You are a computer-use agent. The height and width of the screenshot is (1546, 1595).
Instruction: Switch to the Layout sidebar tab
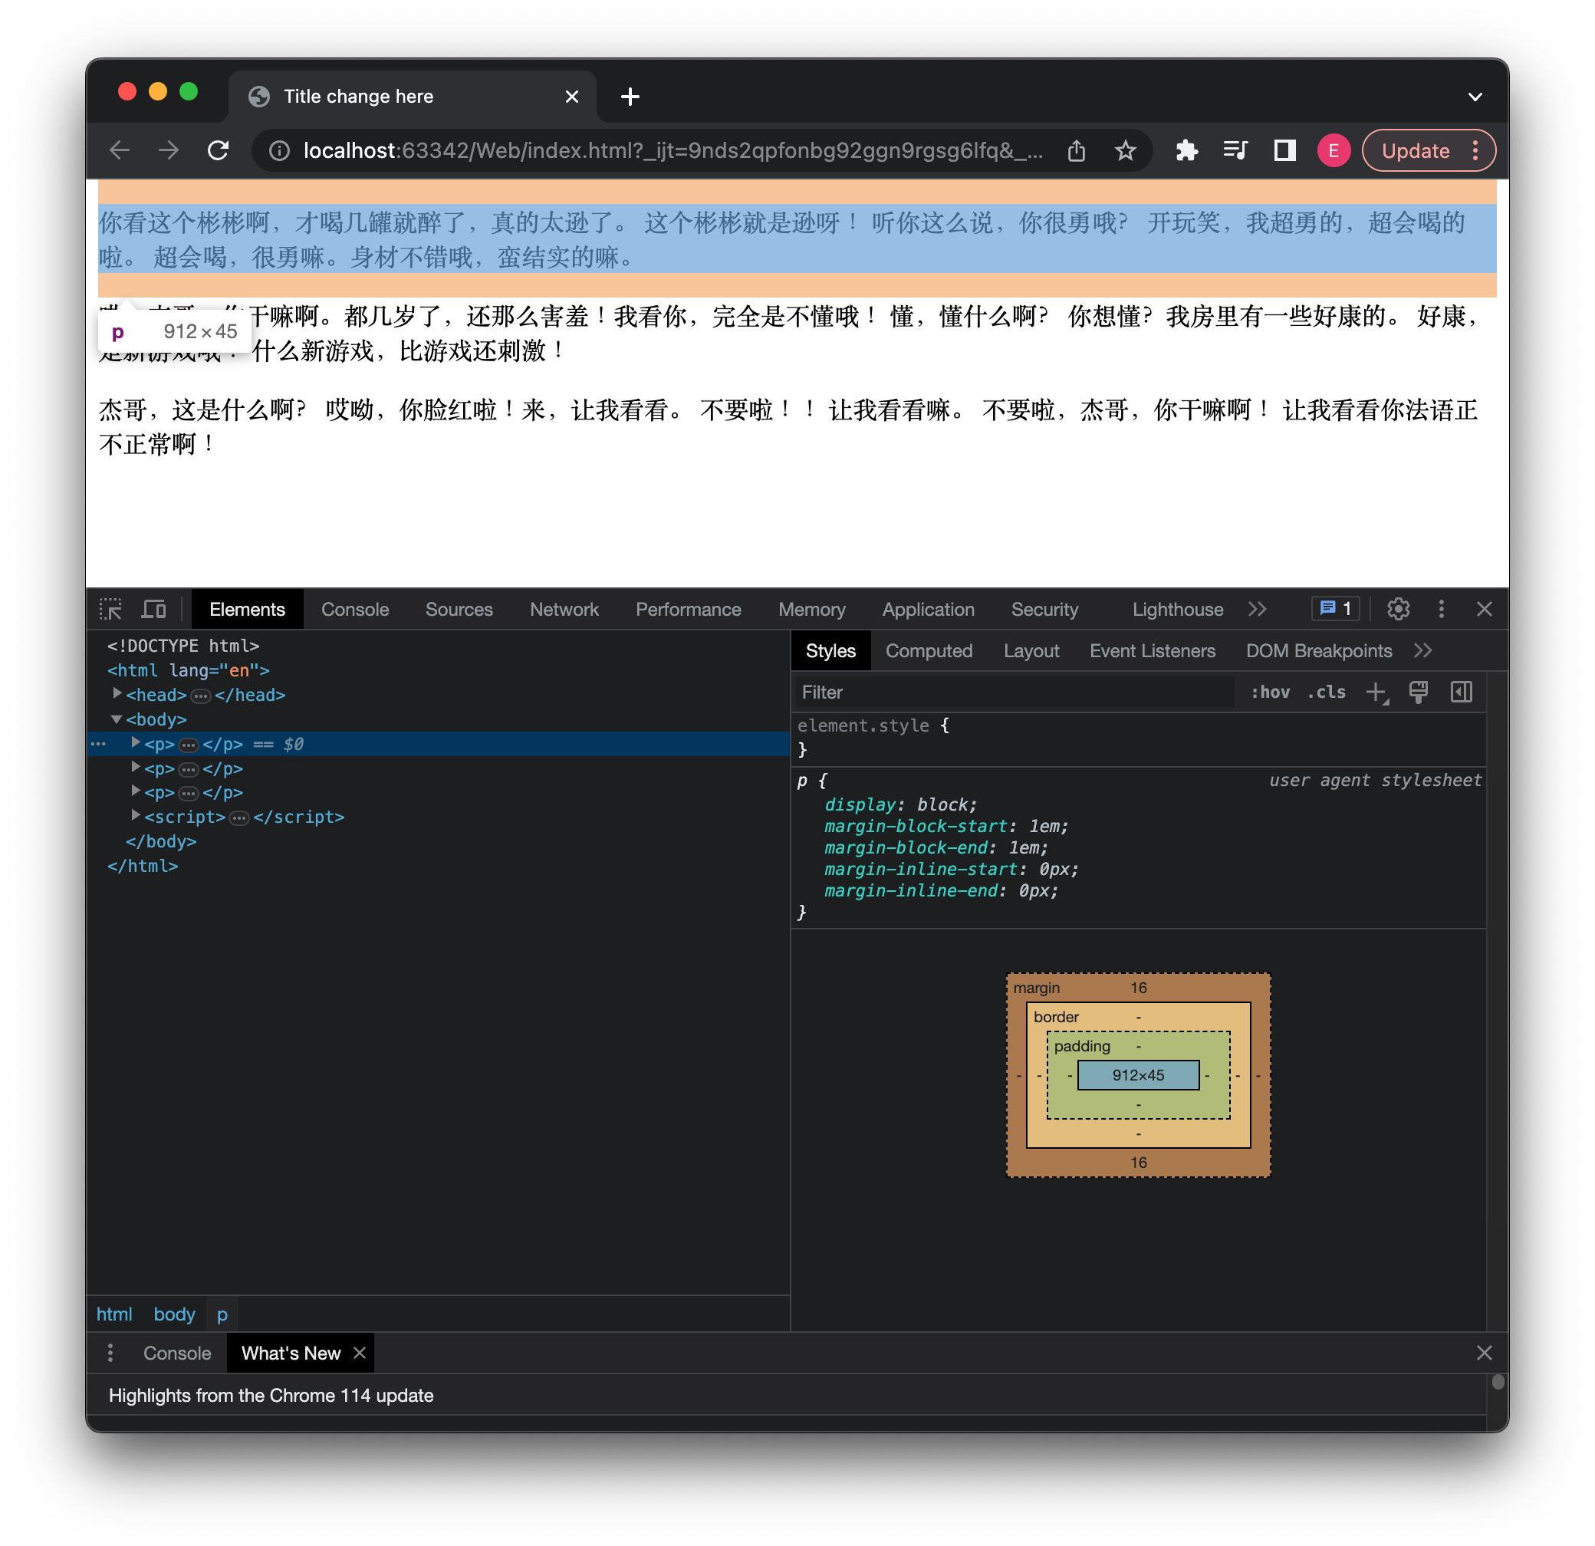1031,651
